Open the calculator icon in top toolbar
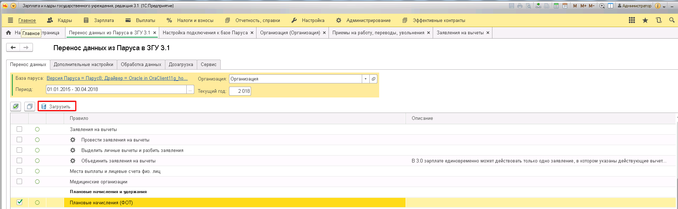678x209 pixels. pyautogui.click(x=556, y=6)
